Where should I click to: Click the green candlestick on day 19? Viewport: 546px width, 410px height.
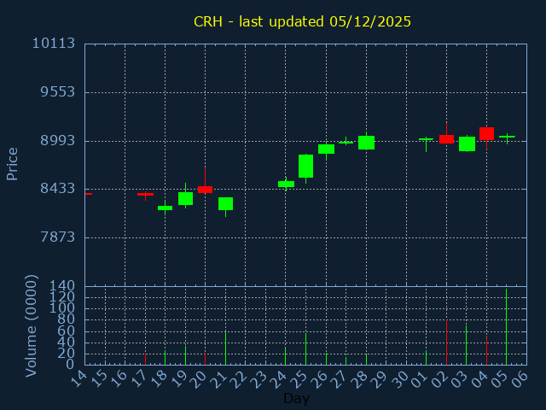pos(185,198)
